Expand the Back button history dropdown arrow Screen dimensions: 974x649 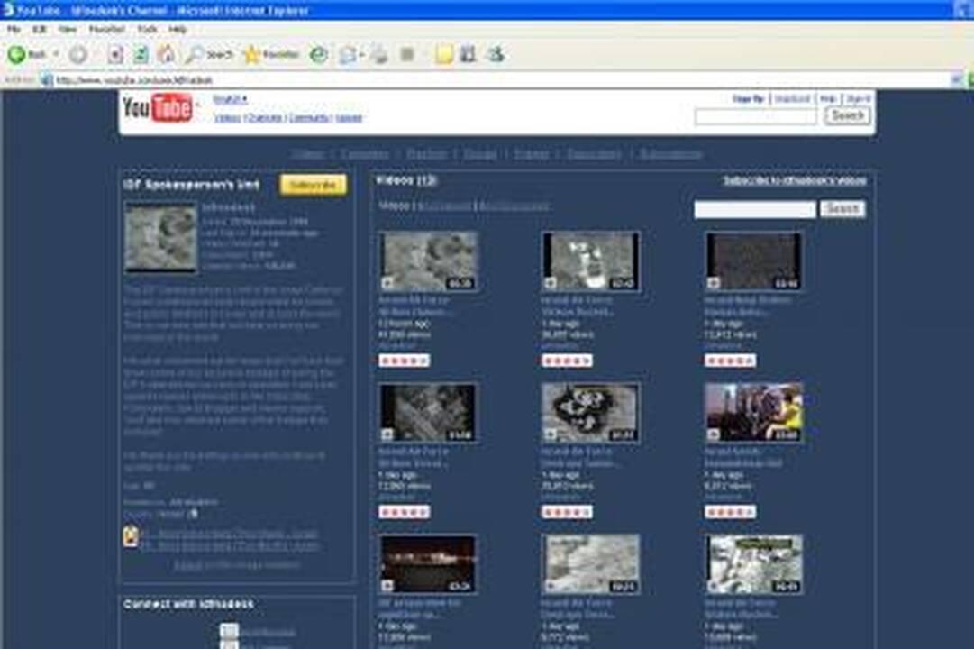[56, 55]
